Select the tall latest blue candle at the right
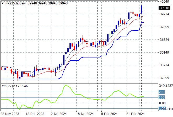The width and height of the screenshot is (173, 117). click(142, 9)
